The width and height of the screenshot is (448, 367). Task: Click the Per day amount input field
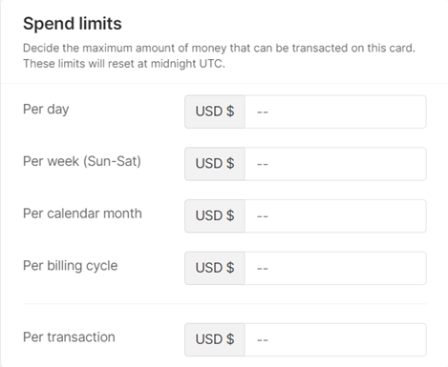coord(335,112)
